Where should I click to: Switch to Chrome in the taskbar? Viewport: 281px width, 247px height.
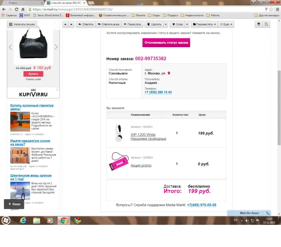(64, 220)
